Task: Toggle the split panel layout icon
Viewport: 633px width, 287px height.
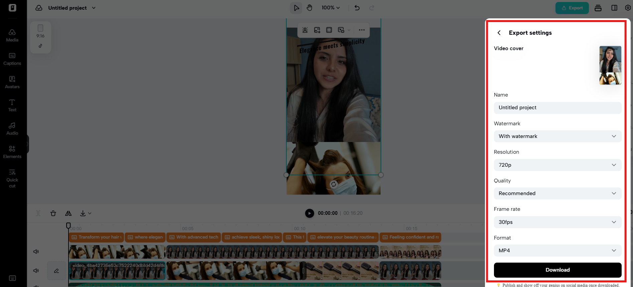Action: [x=614, y=8]
